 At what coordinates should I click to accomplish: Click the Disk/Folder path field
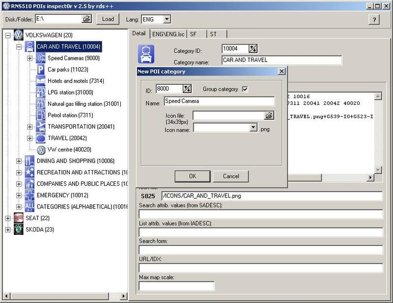pyautogui.click(x=58, y=19)
